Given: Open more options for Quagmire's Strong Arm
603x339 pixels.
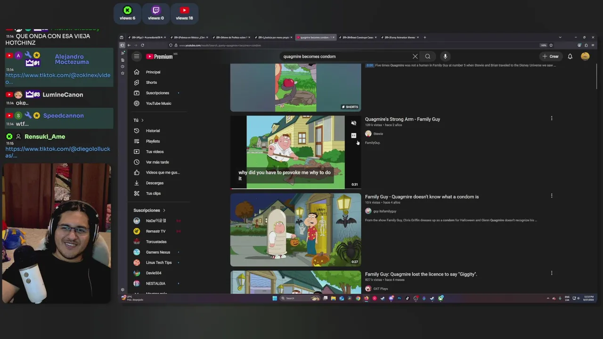Looking at the screenshot, I should click(552, 118).
